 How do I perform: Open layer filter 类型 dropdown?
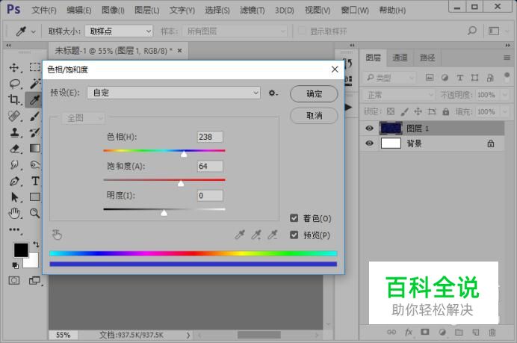389,78
